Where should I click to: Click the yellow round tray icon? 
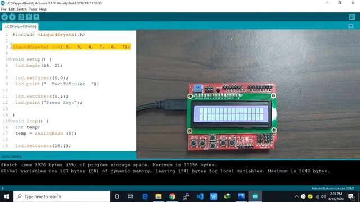(310, 196)
